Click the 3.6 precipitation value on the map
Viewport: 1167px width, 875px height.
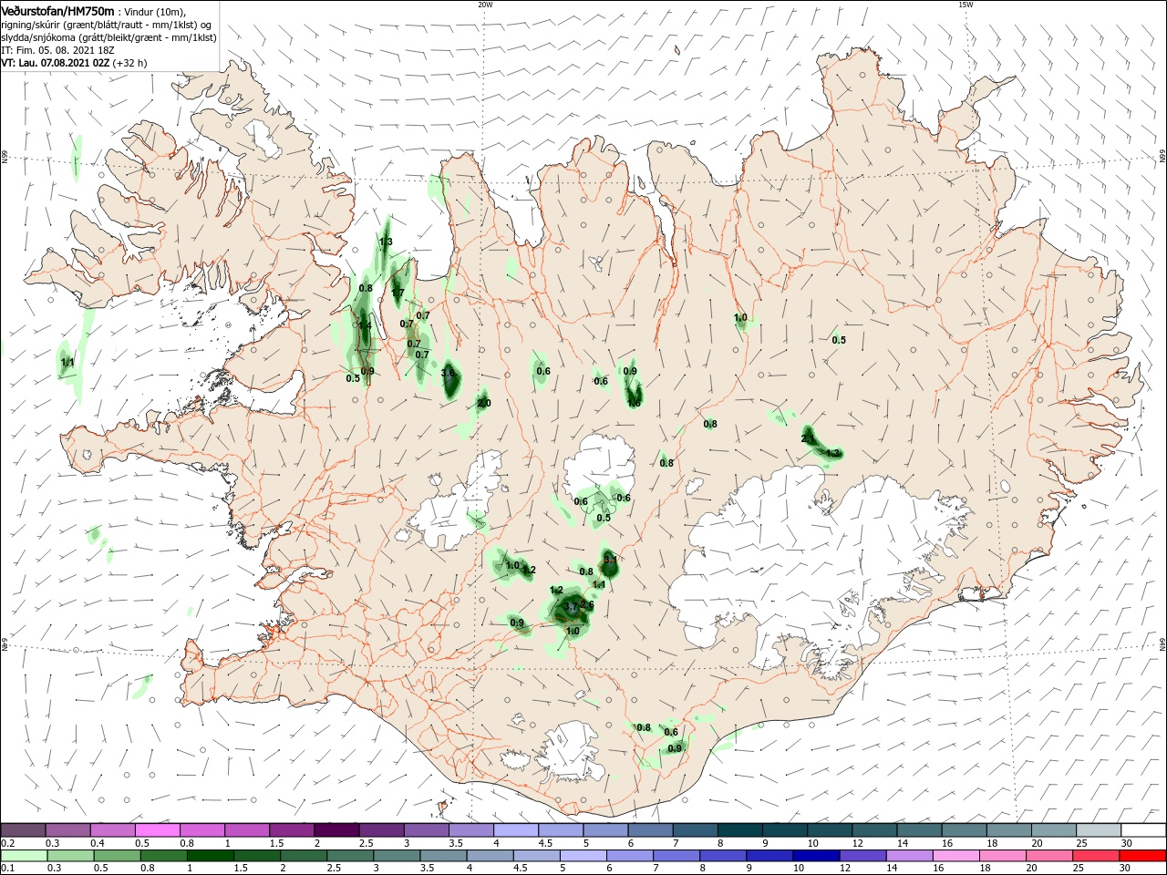pyautogui.click(x=448, y=373)
